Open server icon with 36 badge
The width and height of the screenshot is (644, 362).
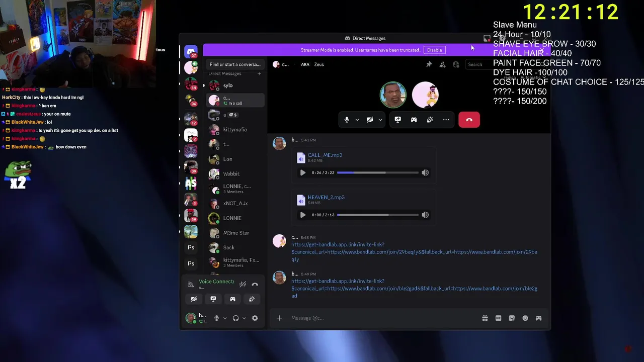point(191,100)
